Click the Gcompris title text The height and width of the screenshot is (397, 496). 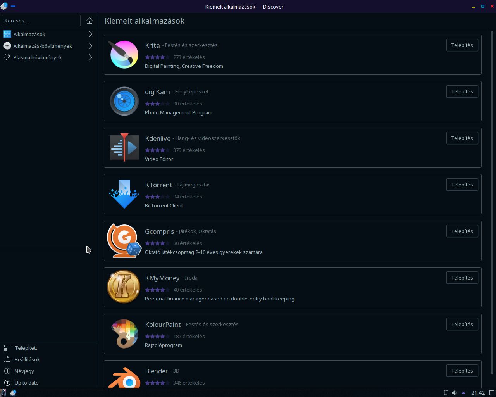(x=159, y=231)
